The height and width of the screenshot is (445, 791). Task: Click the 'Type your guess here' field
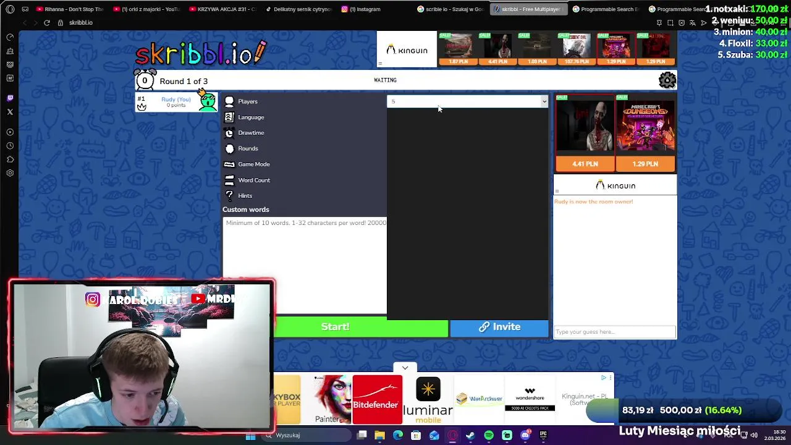tap(614, 332)
